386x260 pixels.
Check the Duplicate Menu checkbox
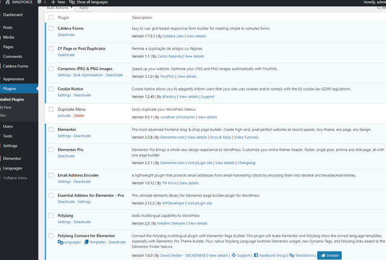(x=51, y=109)
